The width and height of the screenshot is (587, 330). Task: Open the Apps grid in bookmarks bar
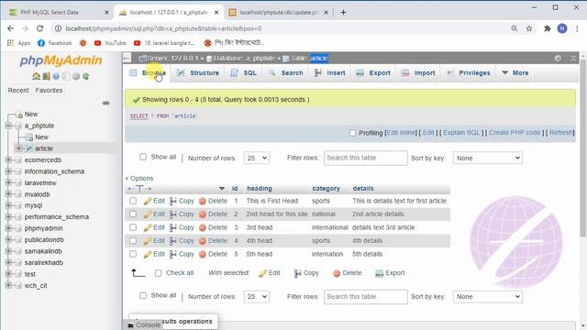pyautogui.click(x=10, y=43)
